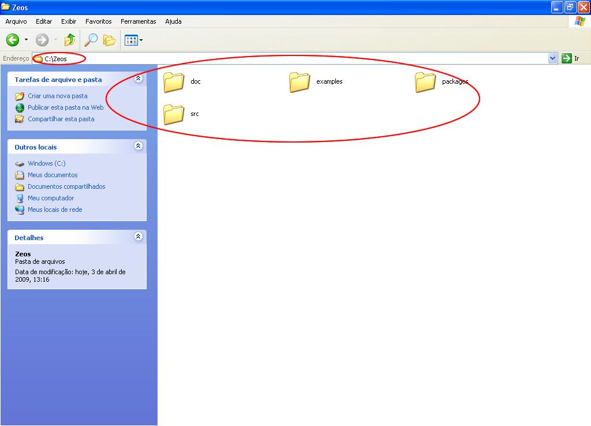The image size is (591, 426).
Task: Click the green Back arrow button
Action: click(13, 40)
